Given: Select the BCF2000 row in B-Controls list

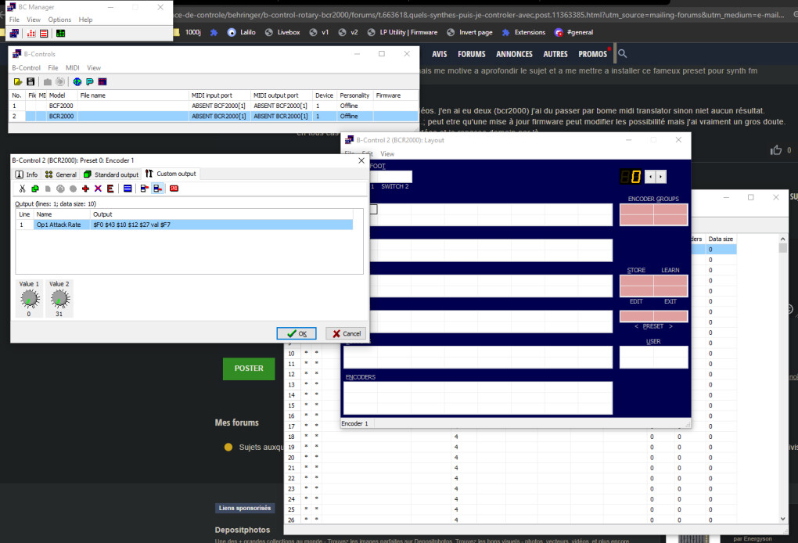Looking at the screenshot, I should click(214, 106).
